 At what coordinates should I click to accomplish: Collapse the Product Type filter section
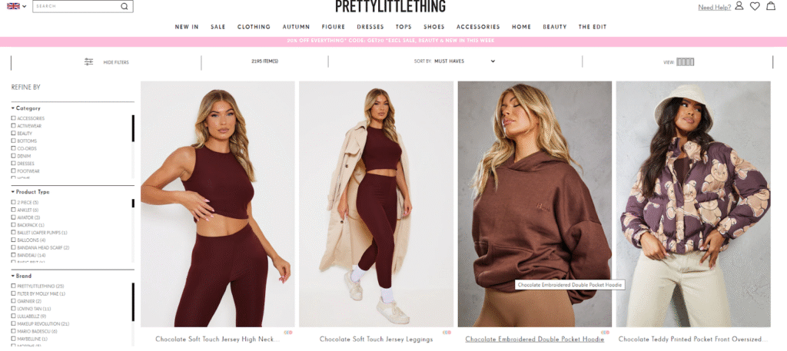point(30,192)
